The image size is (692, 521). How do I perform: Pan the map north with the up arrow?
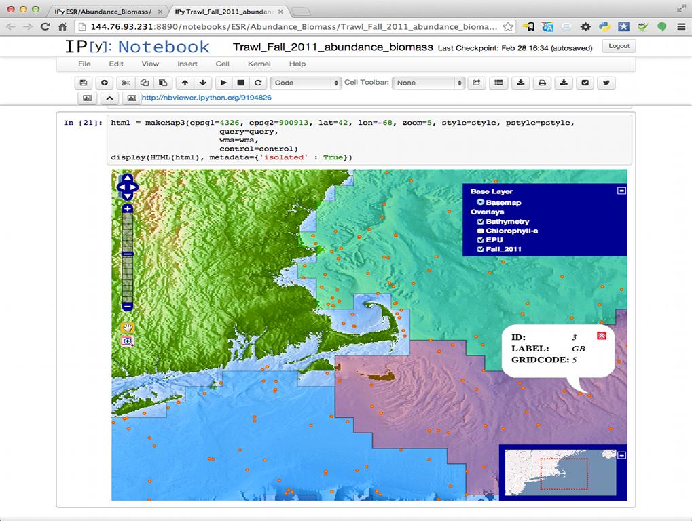(x=127, y=178)
